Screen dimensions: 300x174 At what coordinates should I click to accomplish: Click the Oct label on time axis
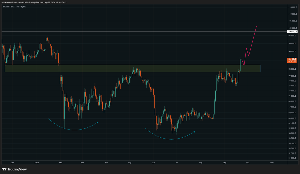point(248,162)
